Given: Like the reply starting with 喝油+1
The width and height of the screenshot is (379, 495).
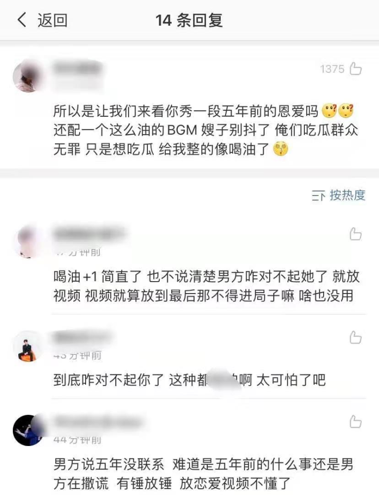Looking at the screenshot, I should tap(356, 234).
